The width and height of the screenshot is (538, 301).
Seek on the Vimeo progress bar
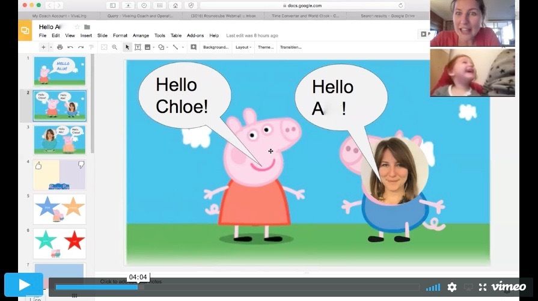(x=237, y=287)
